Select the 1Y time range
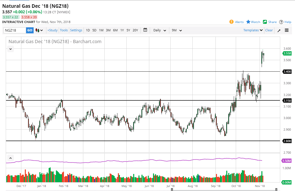The height and width of the screenshot is (191, 295). tap(122, 30)
